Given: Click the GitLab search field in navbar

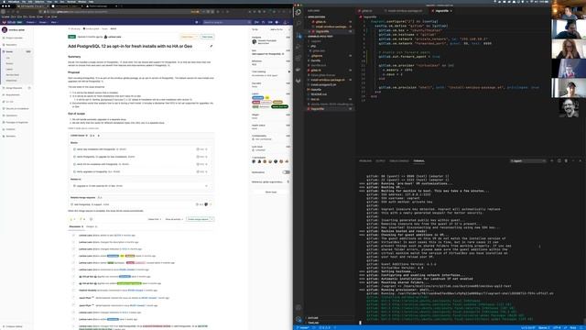Looking at the screenshot, I should click(226, 22).
